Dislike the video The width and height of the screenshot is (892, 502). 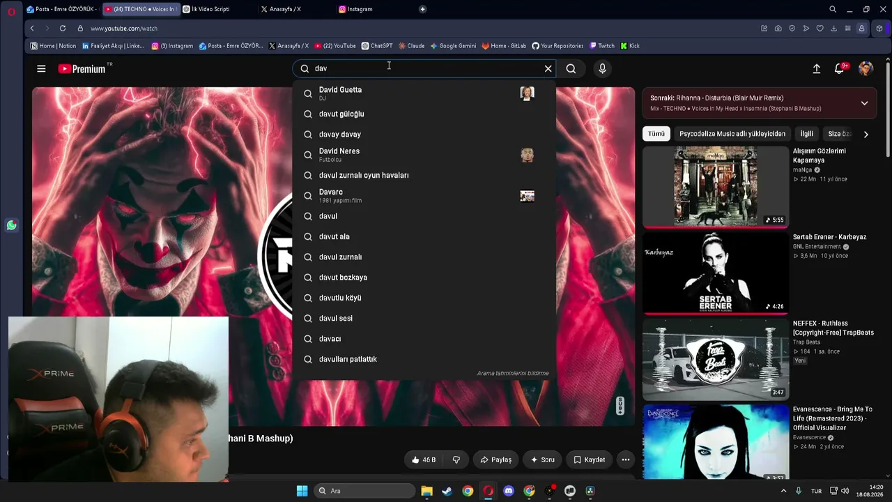(456, 459)
